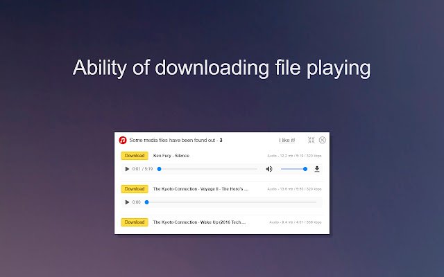Click the 0:01 / 5:19 time display
Viewport: 444px width, 277px height.
[x=142, y=169]
